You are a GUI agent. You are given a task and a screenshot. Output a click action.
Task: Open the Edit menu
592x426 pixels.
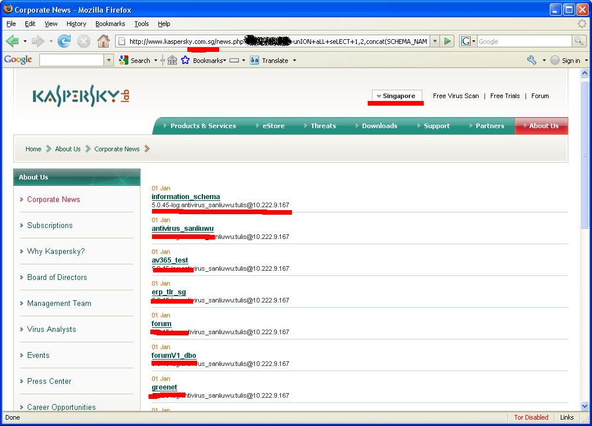click(x=30, y=23)
